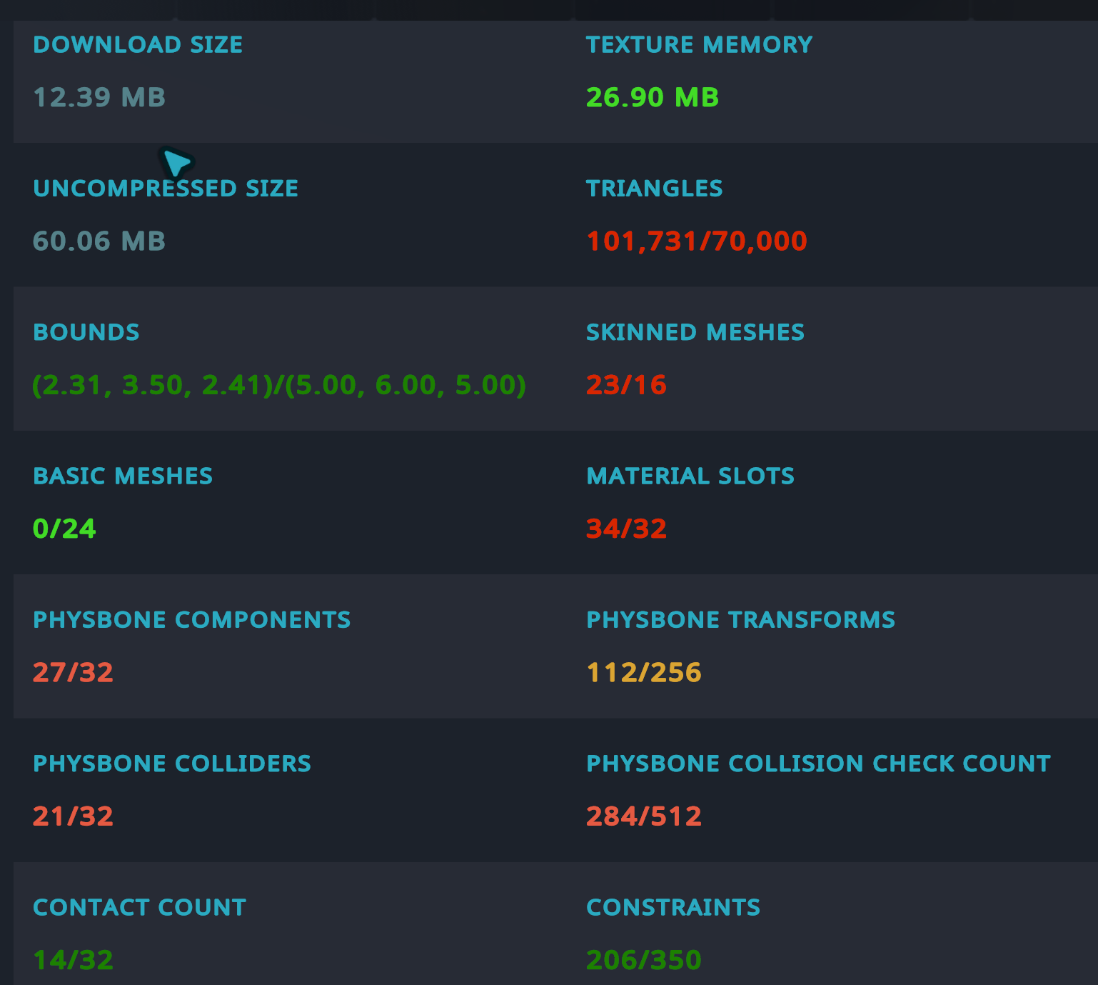Select the 101,731/70,000 triangles count
Screen dimensions: 1098x985
[x=696, y=241]
